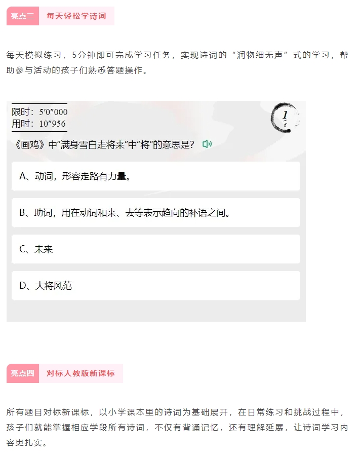Select answer A 动词，形容走路有力量
This screenshot has width=359, height=457.
click(x=156, y=176)
